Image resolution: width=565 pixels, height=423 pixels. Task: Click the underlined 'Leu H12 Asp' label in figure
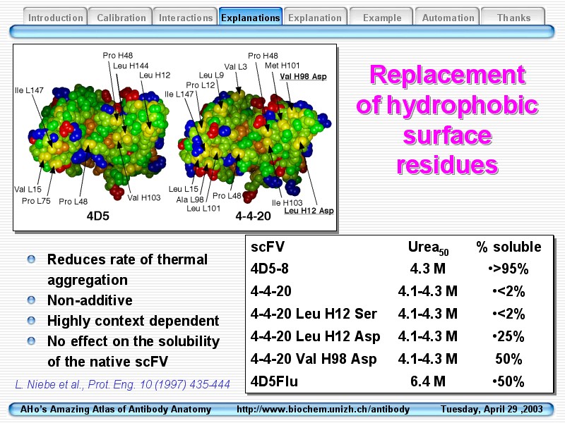(x=309, y=211)
